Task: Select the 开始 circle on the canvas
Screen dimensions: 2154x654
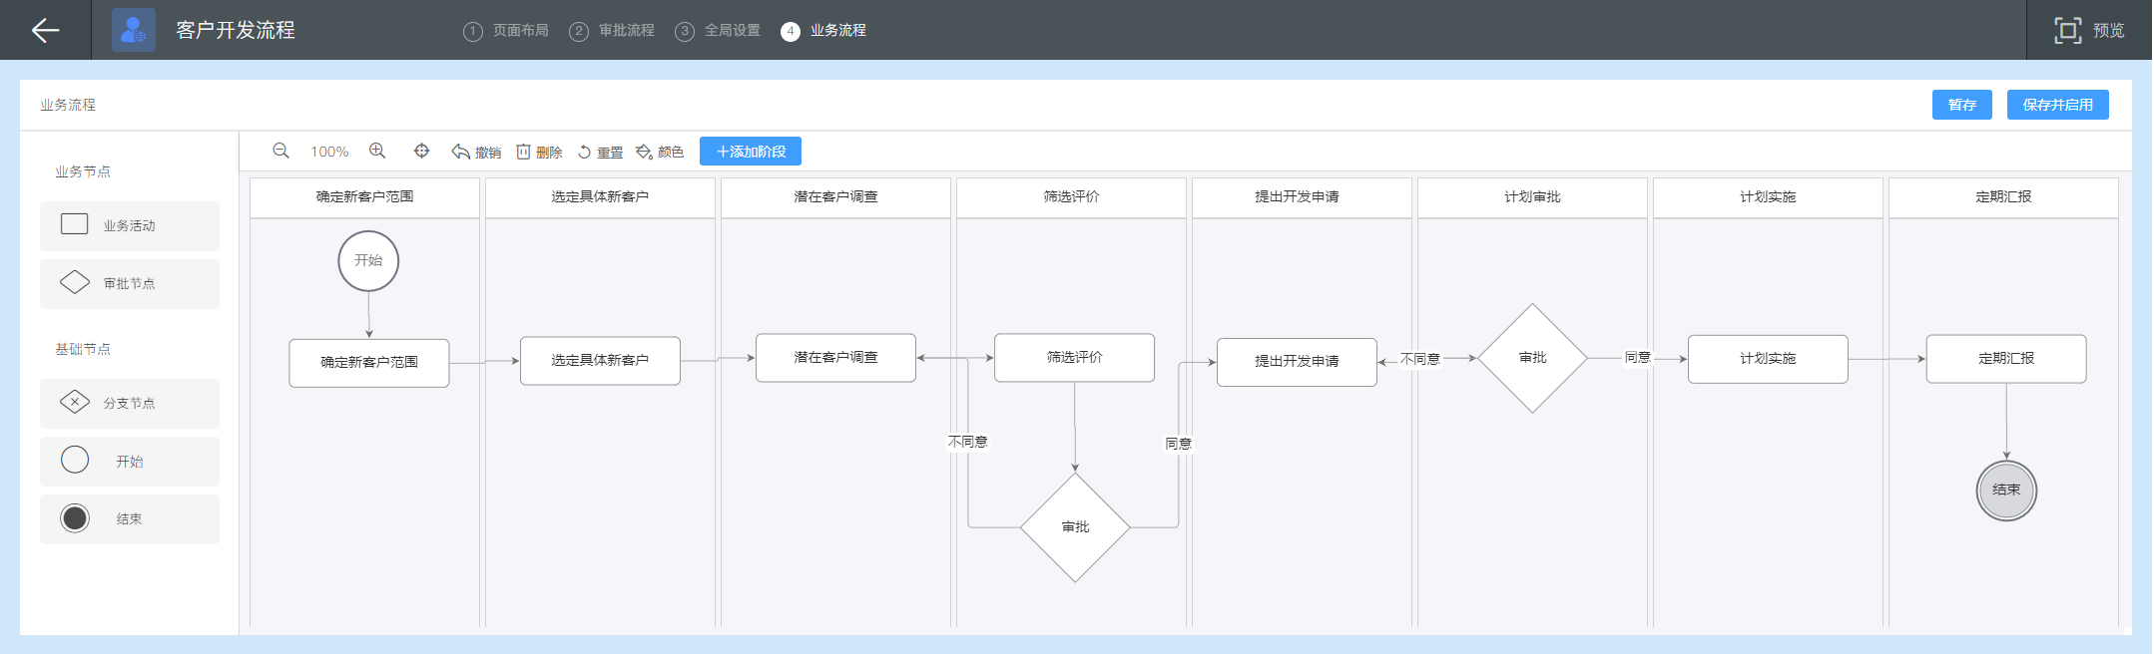Action: [x=368, y=260]
